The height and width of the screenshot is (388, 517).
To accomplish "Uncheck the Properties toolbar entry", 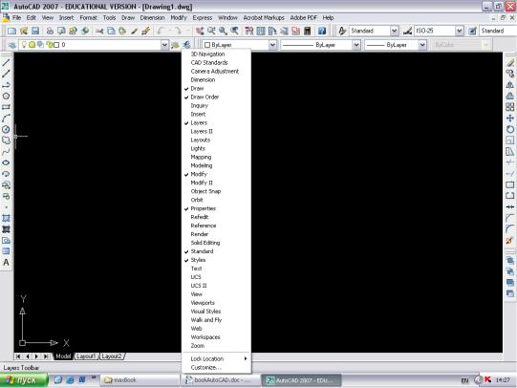I will click(216, 208).
